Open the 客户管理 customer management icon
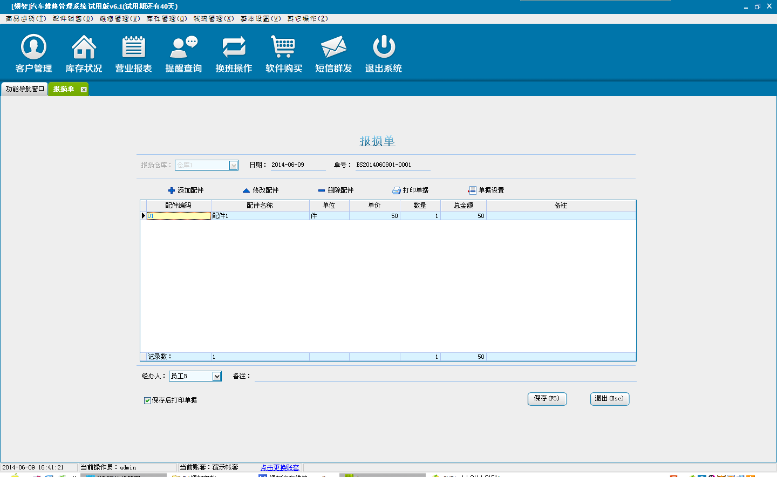 point(33,47)
